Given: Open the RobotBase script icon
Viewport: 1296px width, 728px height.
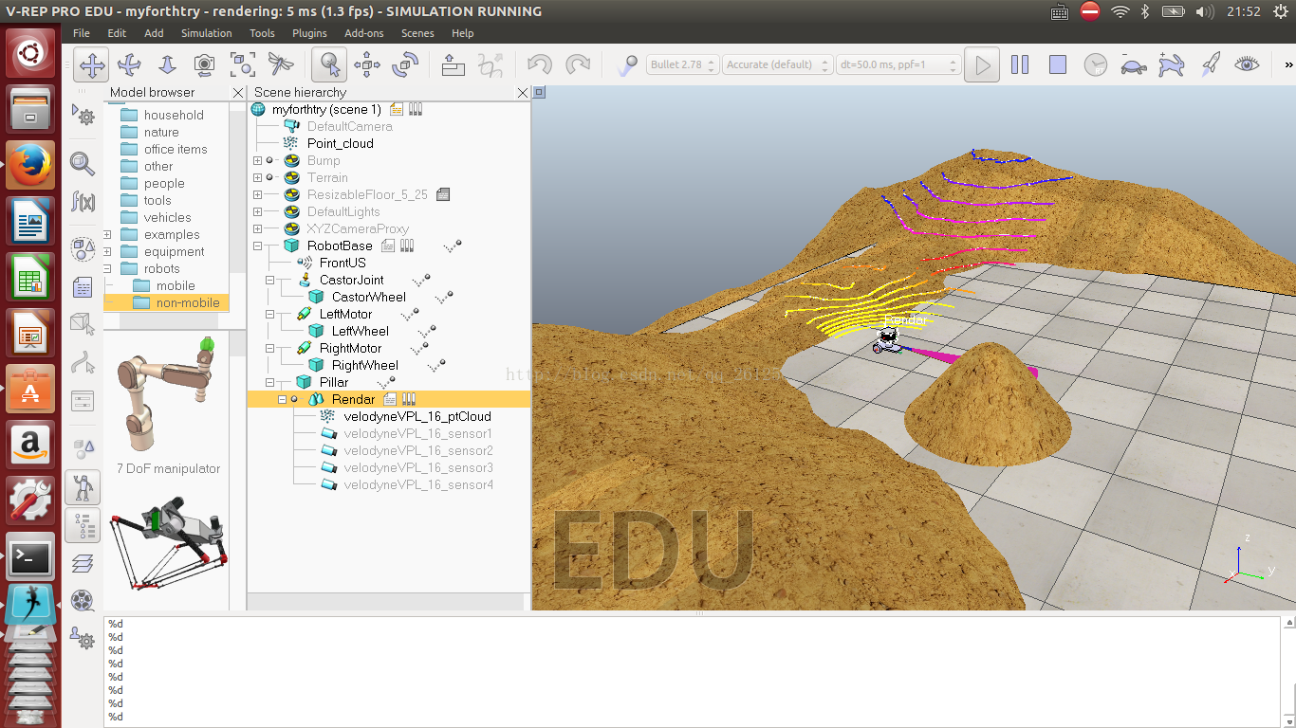Looking at the screenshot, I should point(388,246).
